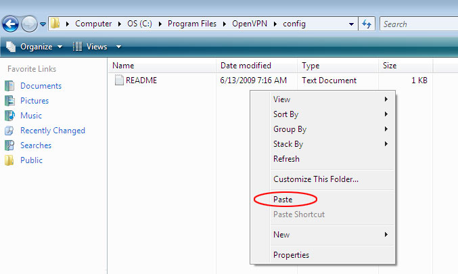Expand the arrow before Computer breadcrumb
This screenshot has width=458, height=274.
pos(68,24)
